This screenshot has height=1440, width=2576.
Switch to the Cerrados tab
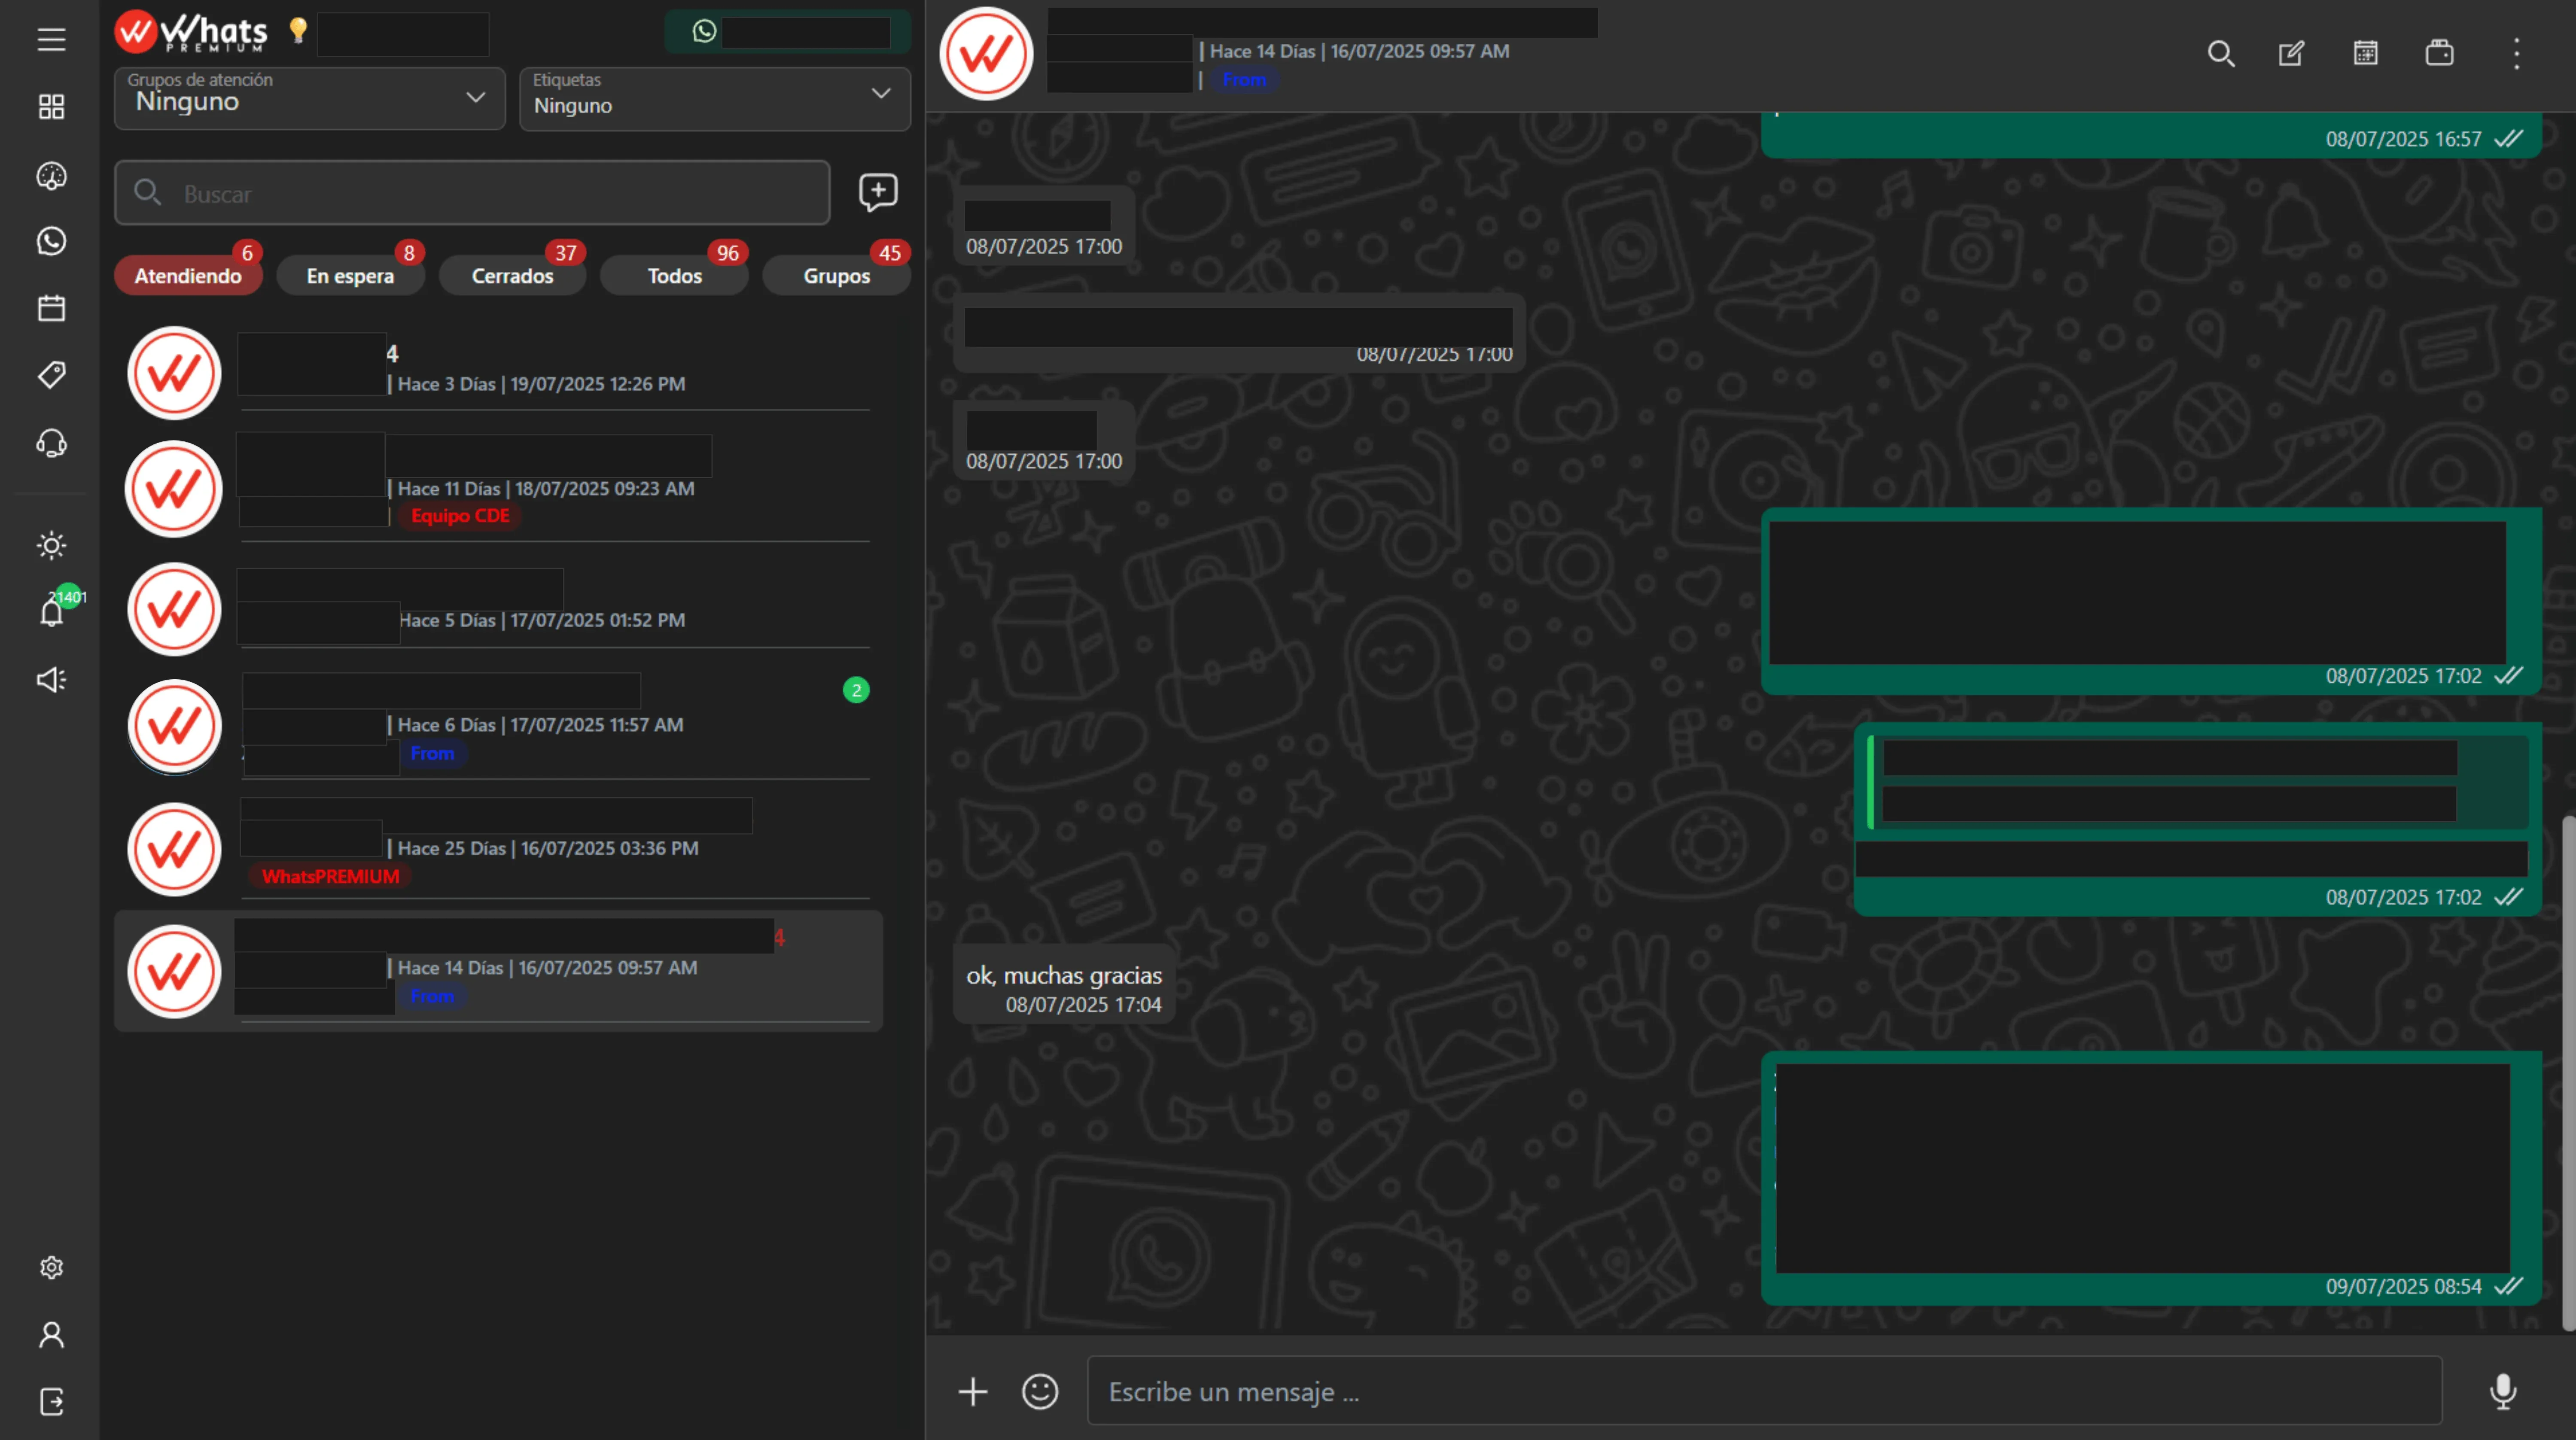[512, 276]
